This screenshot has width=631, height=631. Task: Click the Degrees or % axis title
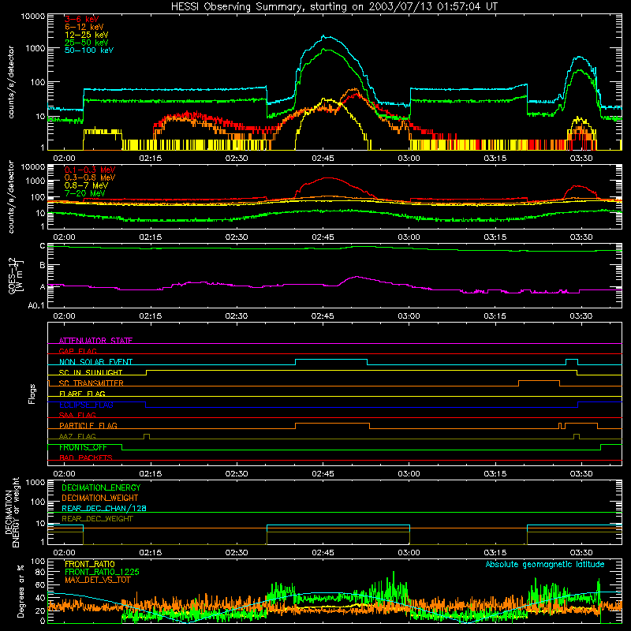[21, 591]
